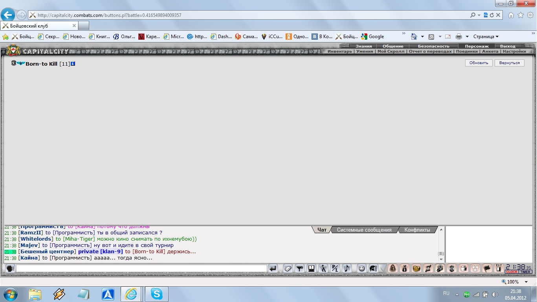537x302 pixels.
Task: Toggle the chat sound speaker icon
Action: (x=347, y=269)
